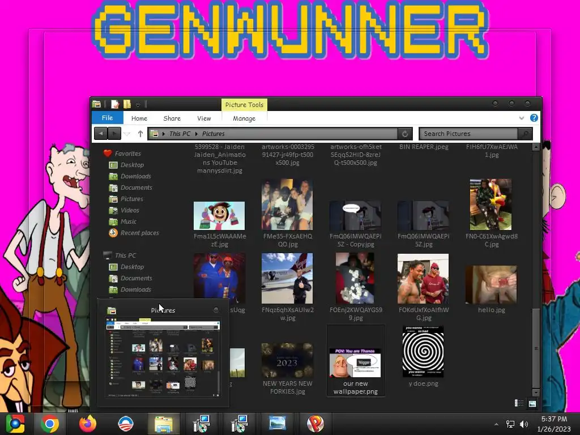Open Desktop under This PC
The height and width of the screenshot is (435, 580).
click(132, 267)
